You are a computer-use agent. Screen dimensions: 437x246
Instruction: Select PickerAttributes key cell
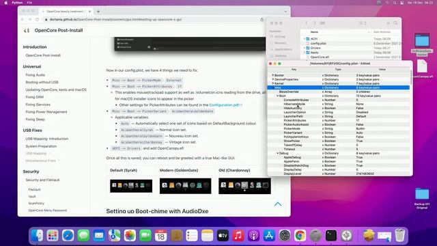tap(295, 120)
